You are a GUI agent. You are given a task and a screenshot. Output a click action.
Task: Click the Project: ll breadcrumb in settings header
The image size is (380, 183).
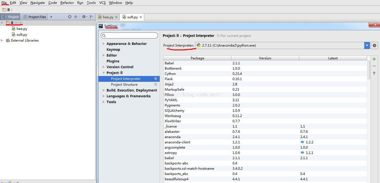(x=171, y=36)
